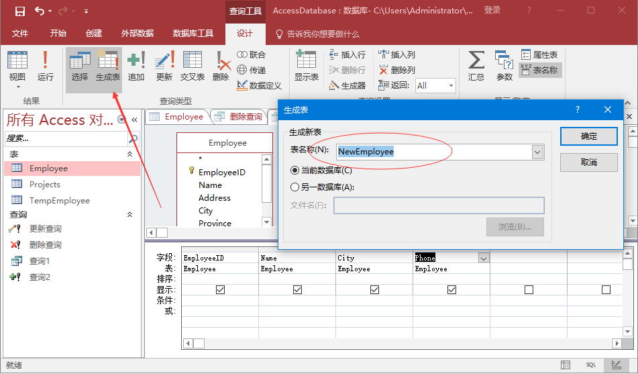The width and height of the screenshot is (638, 374).
Task: Switch to the 创建 ribbon tab
Action: click(x=94, y=34)
